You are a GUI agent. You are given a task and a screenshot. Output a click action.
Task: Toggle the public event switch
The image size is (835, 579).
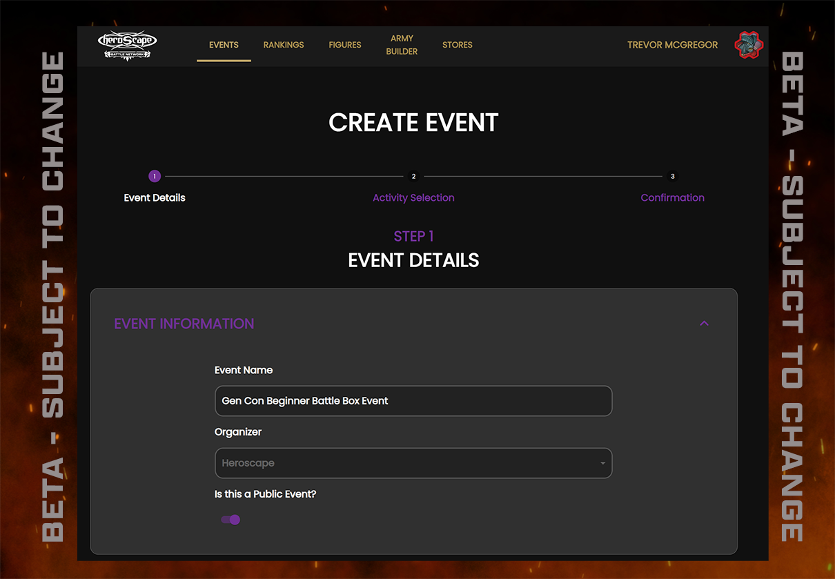230,520
